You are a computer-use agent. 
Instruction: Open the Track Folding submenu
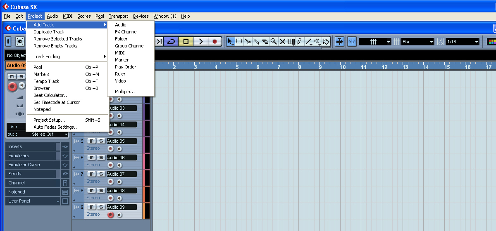click(68, 57)
